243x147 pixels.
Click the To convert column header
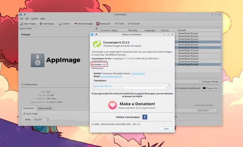[105, 30]
